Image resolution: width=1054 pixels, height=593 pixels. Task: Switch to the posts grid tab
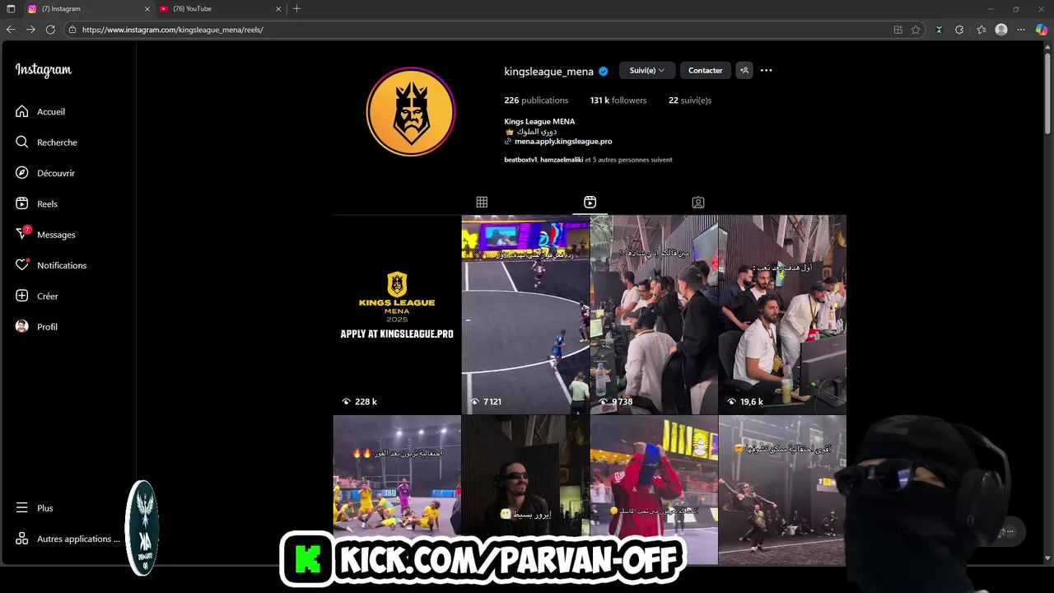point(482,202)
